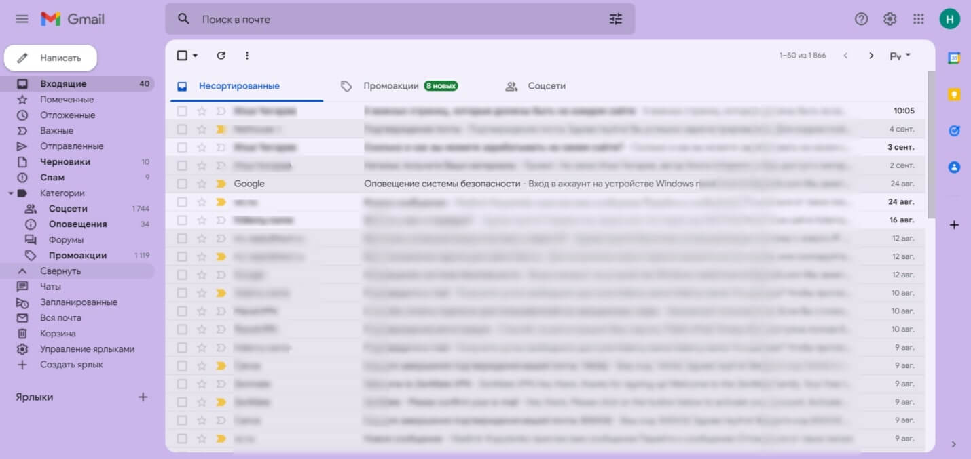The image size is (971, 459).
Task: Click the Gmail logo
Action: click(73, 19)
